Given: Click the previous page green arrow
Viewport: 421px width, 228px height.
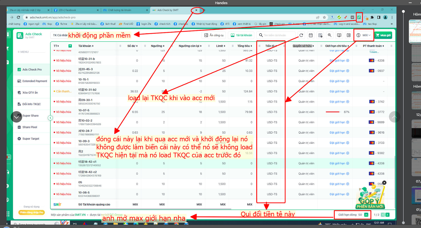Looking at the screenshot, I should 383,215.
